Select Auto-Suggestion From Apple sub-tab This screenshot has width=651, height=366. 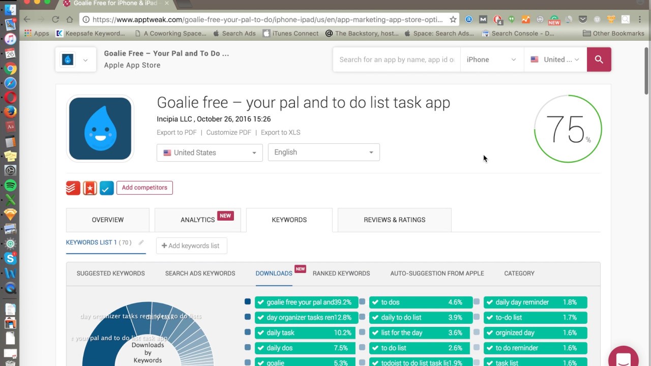coord(437,273)
